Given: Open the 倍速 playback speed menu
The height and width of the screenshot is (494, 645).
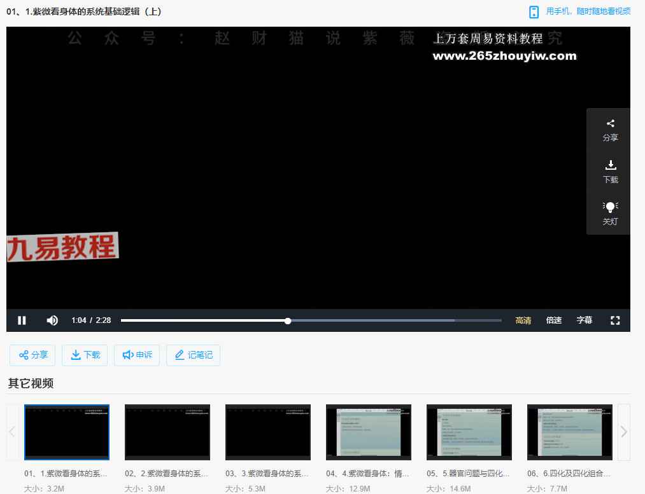Looking at the screenshot, I should [x=553, y=320].
